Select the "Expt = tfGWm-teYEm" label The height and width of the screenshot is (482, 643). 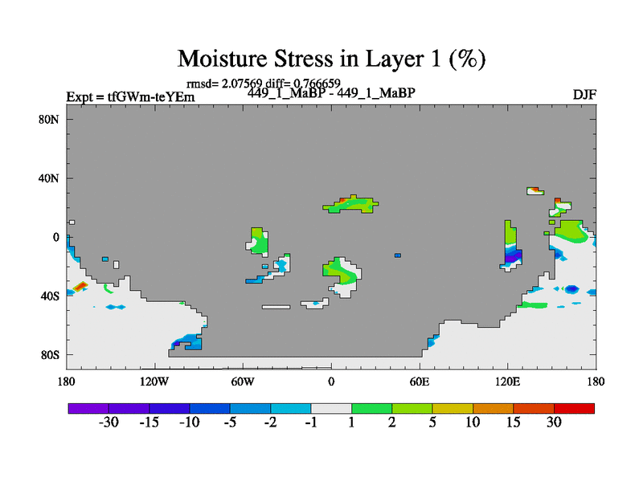coord(130,97)
